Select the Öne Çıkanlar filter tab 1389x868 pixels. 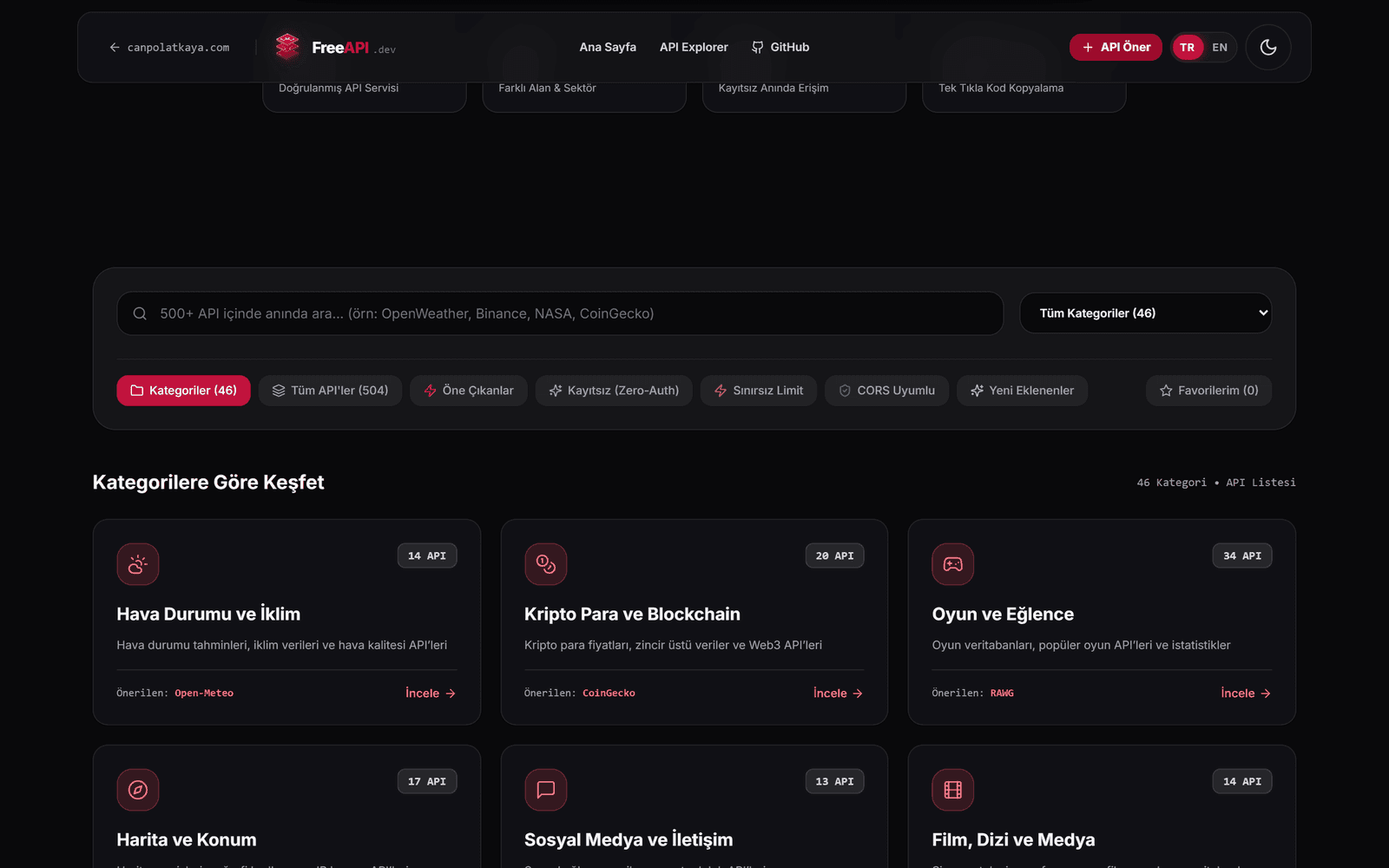(469, 391)
